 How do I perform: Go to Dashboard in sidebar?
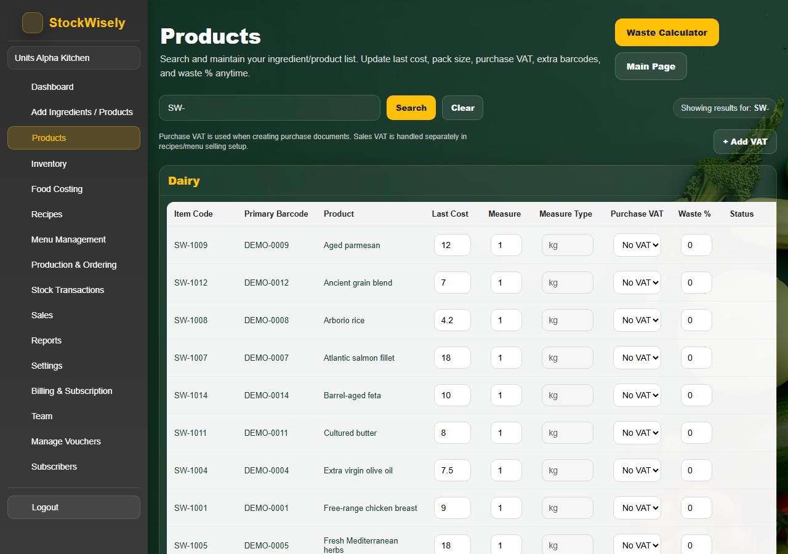(x=74, y=87)
